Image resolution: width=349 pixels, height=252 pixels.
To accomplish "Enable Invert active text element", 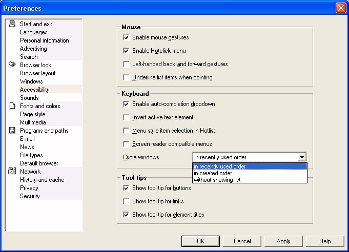I will (x=126, y=117).
